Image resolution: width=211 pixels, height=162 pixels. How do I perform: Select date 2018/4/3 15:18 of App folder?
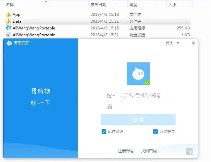[105, 14]
